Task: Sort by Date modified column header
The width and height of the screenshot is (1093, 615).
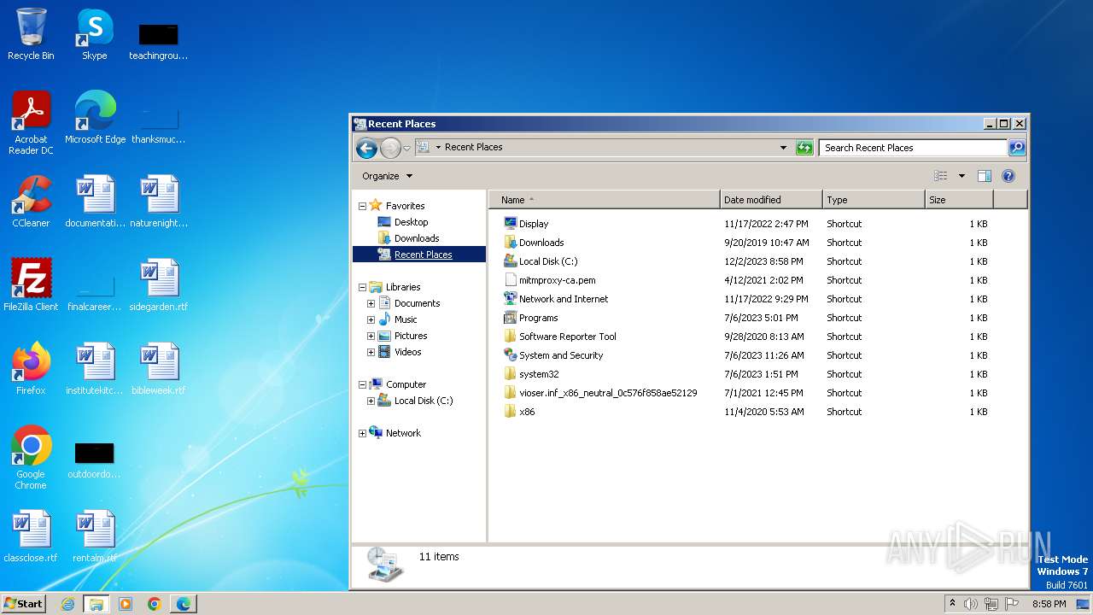Action: (771, 200)
